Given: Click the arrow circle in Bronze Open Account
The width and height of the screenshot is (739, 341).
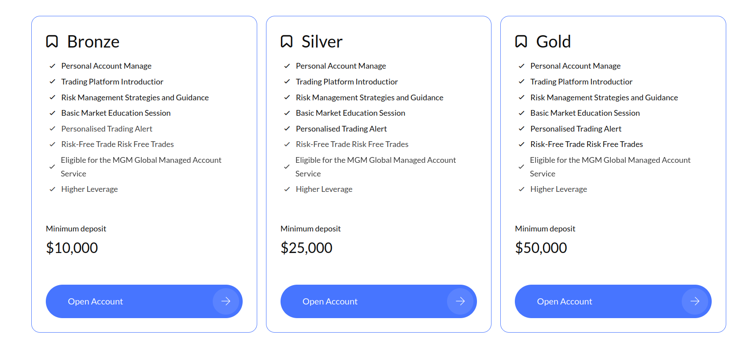Looking at the screenshot, I should click(x=226, y=301).
